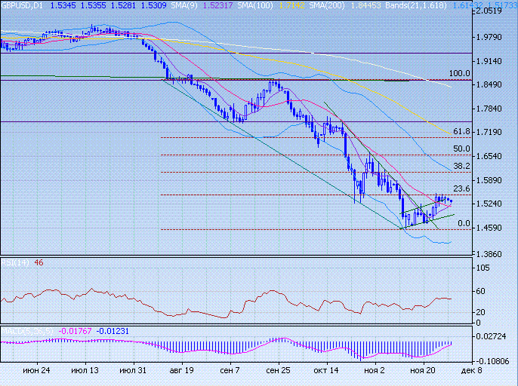
Task: Click the RSI(14) indicator label
Action: (15, 263)
